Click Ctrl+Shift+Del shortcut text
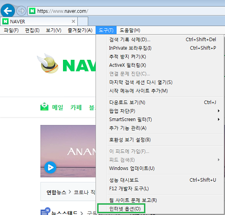The width and height of the screenshot is (225, 215). coord(201,40)
